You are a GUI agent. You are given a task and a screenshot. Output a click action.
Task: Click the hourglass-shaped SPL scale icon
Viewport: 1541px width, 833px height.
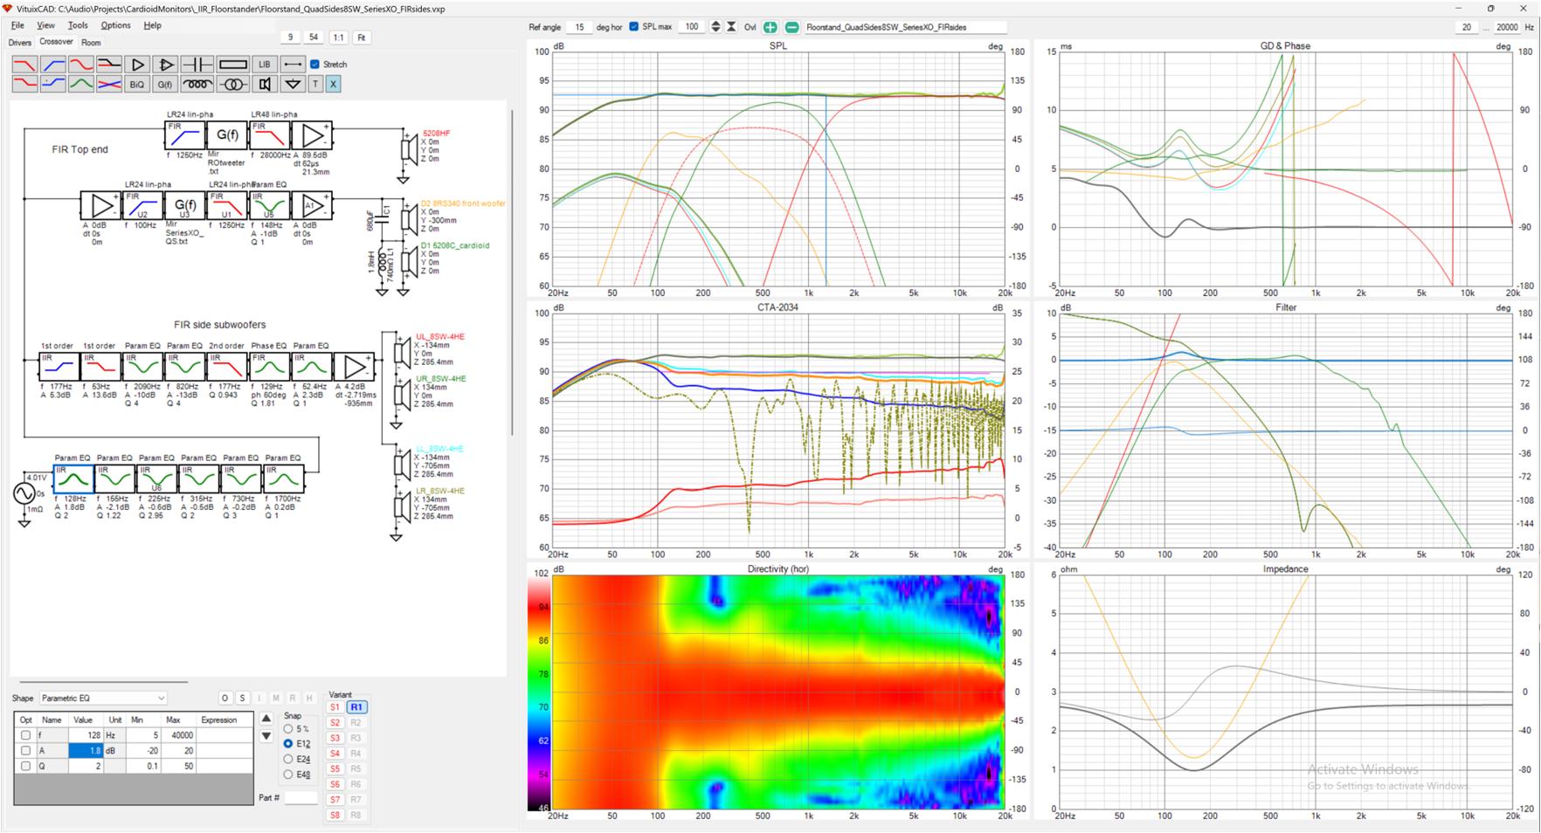pos(732,27)
